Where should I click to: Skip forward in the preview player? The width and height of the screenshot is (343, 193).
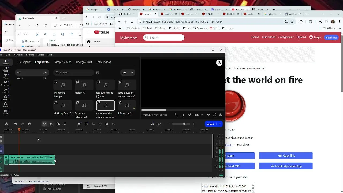[x=190, y=115]
